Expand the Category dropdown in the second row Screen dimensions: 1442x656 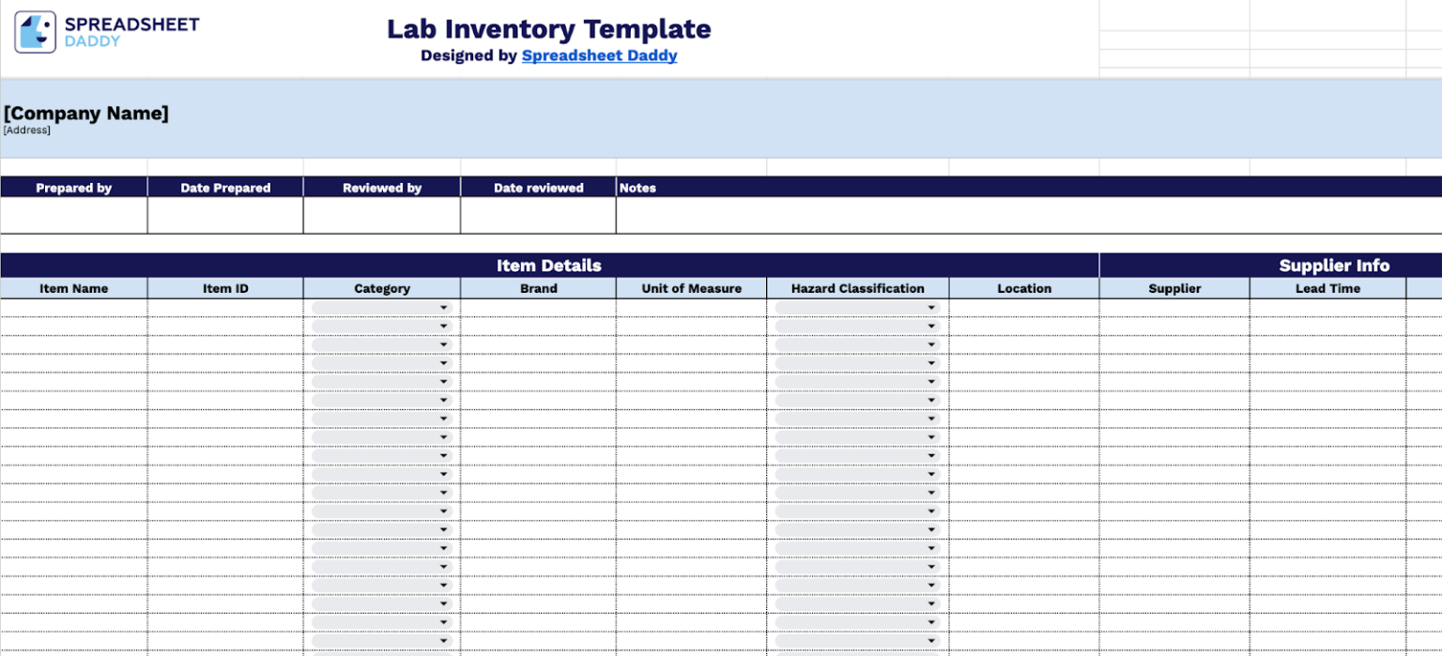tap(443, 326)
